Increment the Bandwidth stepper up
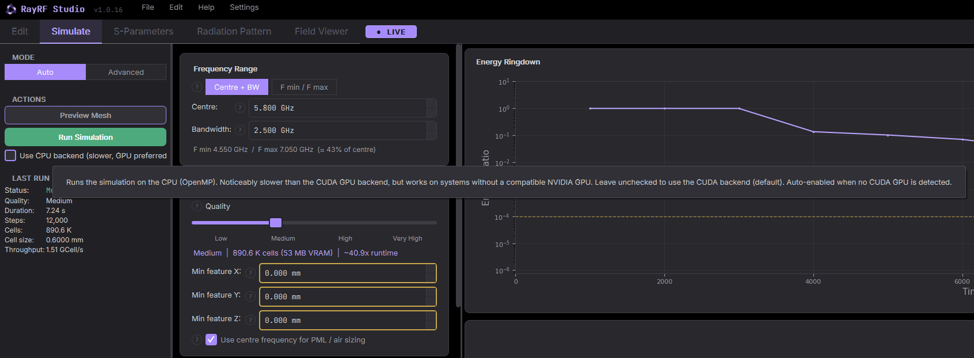This screenshot has width=974, height=358. 431,126
